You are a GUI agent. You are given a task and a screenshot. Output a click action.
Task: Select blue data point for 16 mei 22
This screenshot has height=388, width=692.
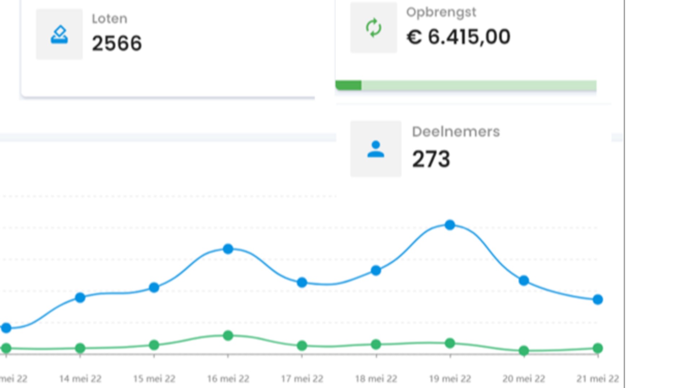(x=228, y=249)
